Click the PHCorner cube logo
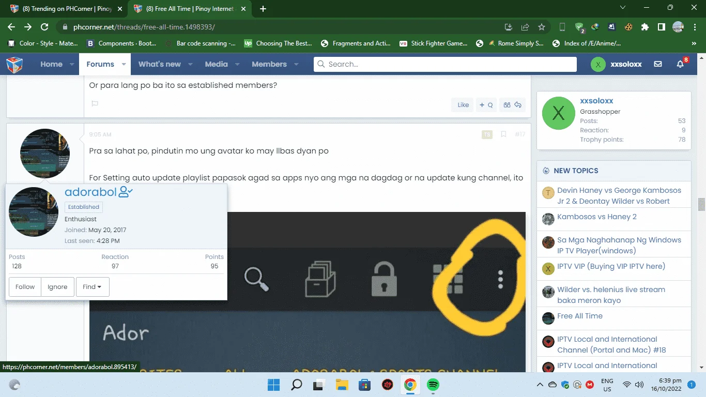Screen dimensions: 706x397 point(14,64)
